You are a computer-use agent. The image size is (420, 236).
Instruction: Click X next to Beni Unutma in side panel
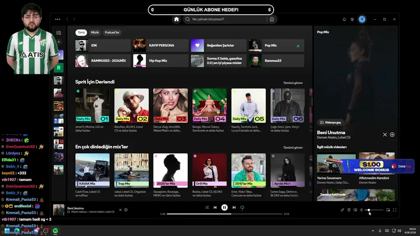(x=385, y=135)
